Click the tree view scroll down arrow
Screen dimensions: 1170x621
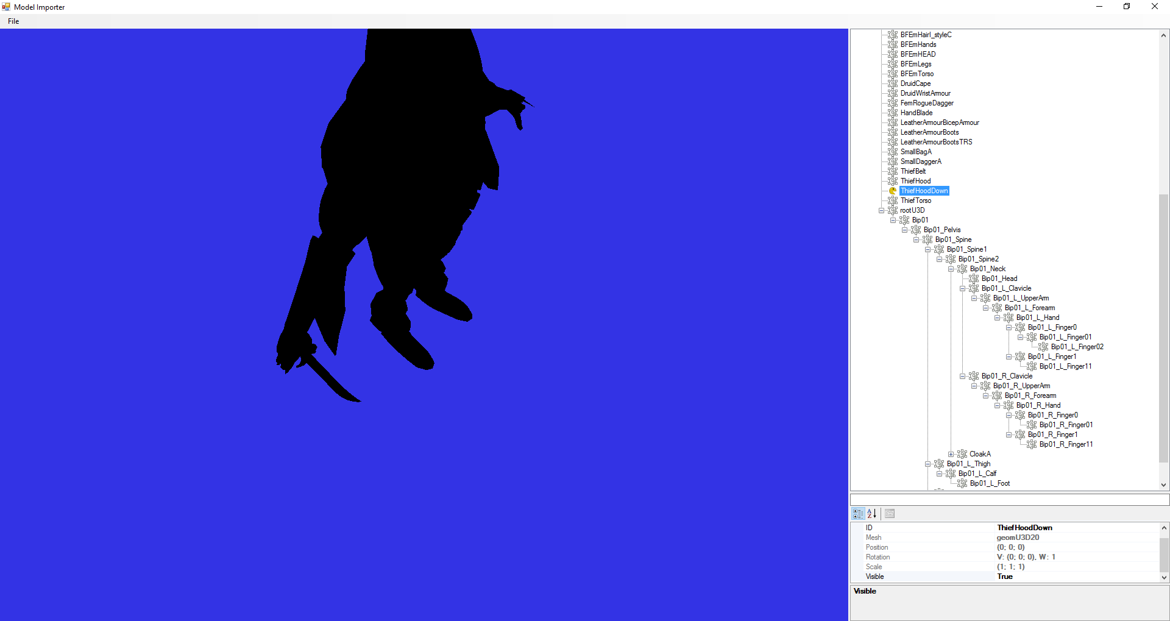pyautogui.click(x=1163, y=485)
